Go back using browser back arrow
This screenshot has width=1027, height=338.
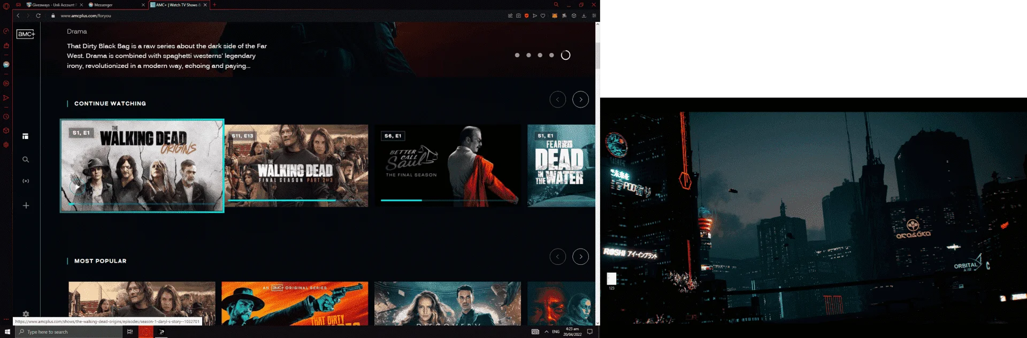point(18,16)
